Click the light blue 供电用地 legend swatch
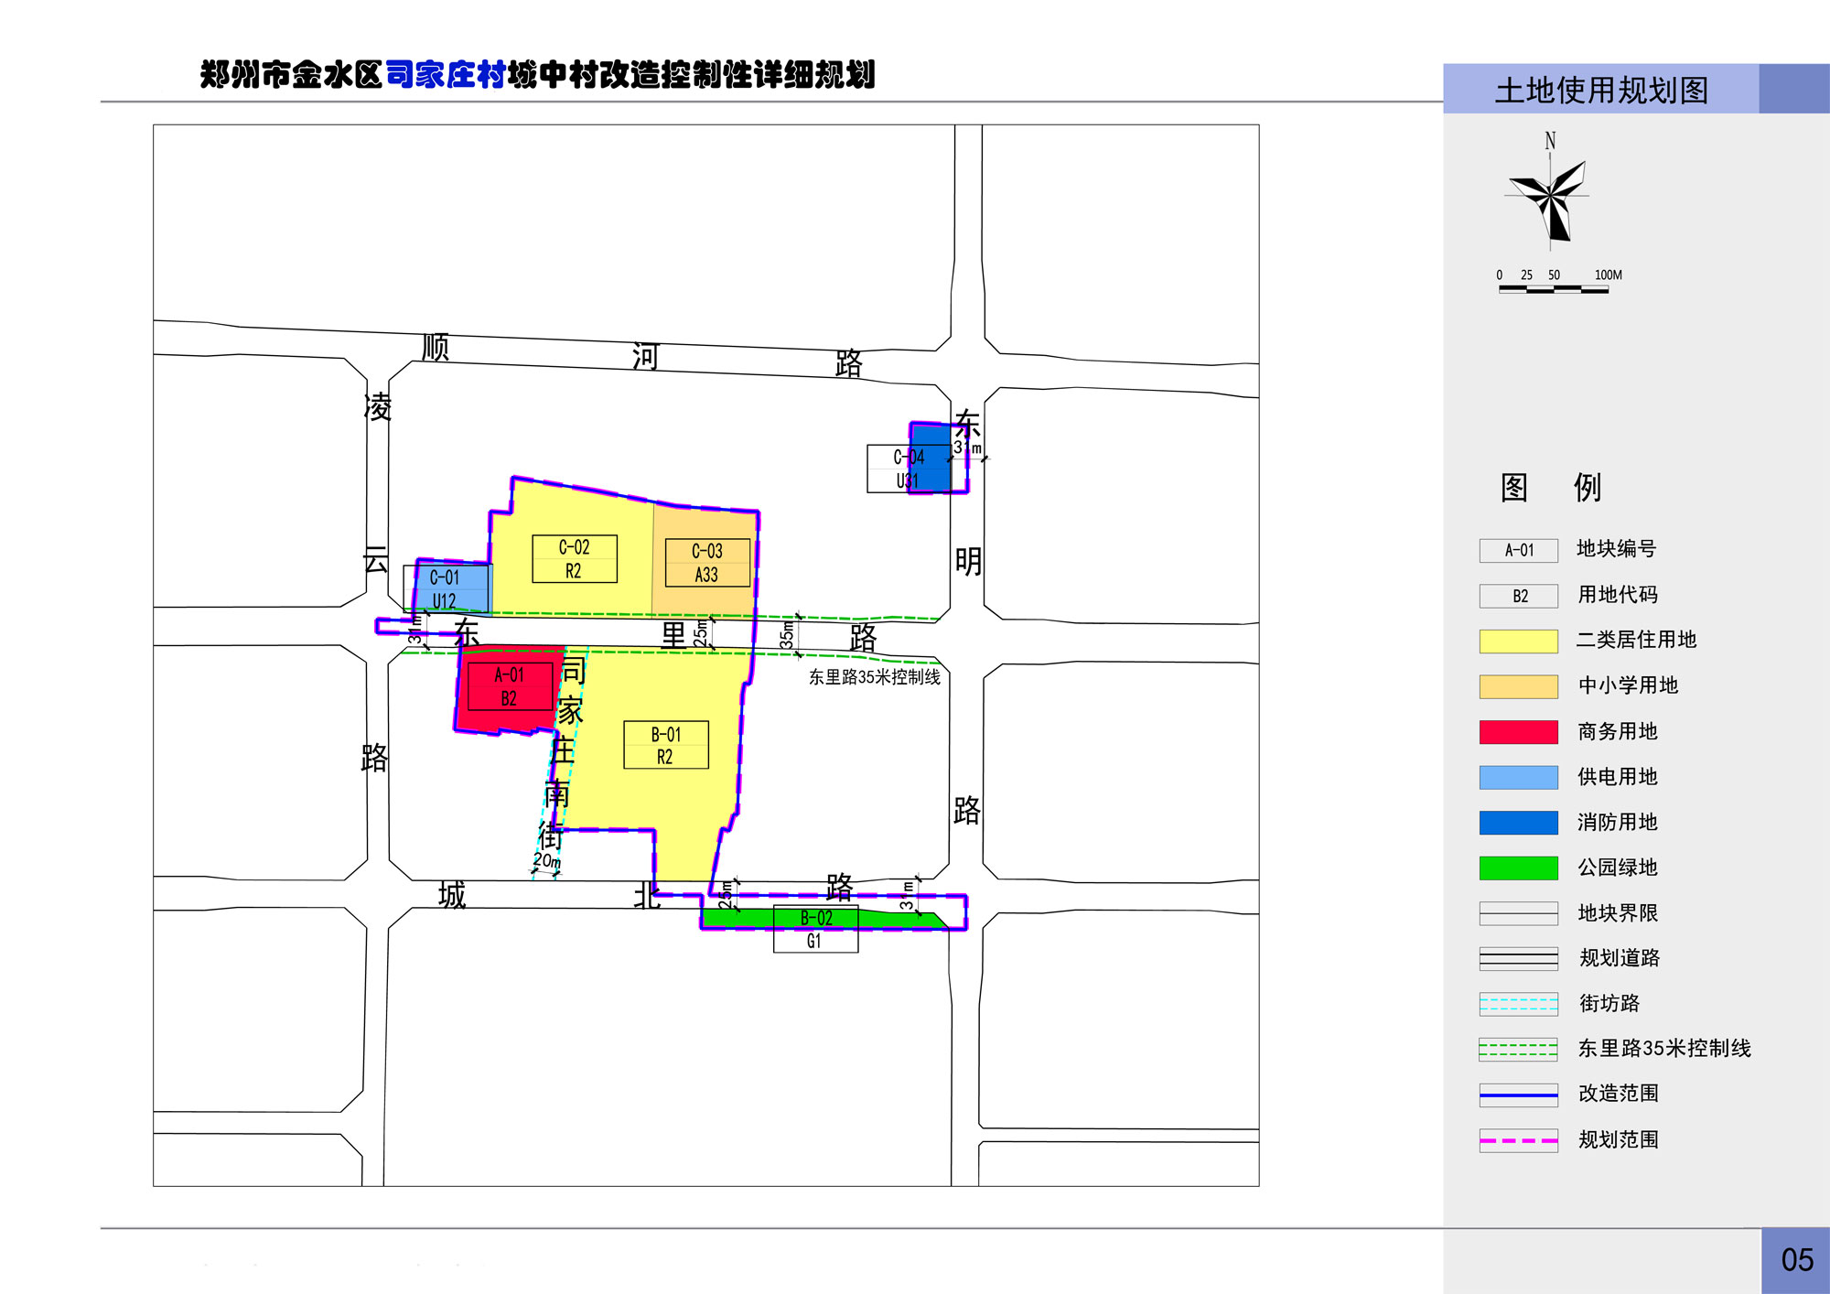The image size is (1830, 1294). 1518,777
